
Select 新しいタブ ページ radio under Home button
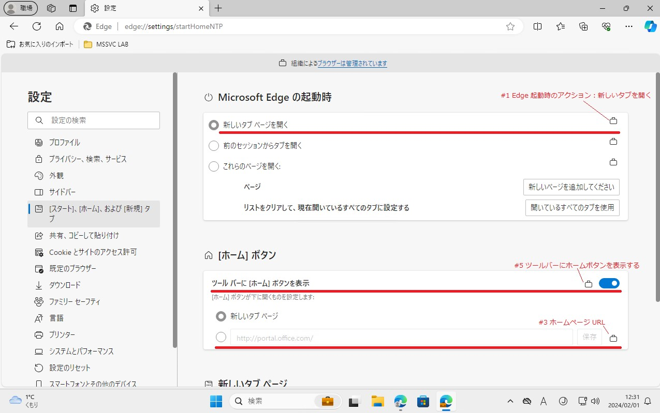[x=221, y=316]
